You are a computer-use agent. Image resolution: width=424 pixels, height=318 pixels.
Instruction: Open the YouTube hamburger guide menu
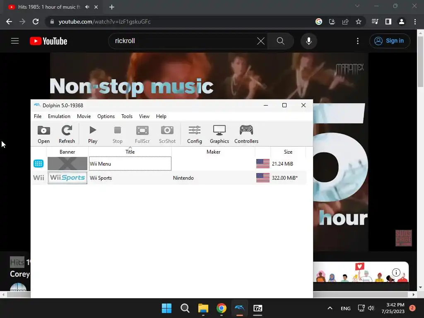coord(15,41)
